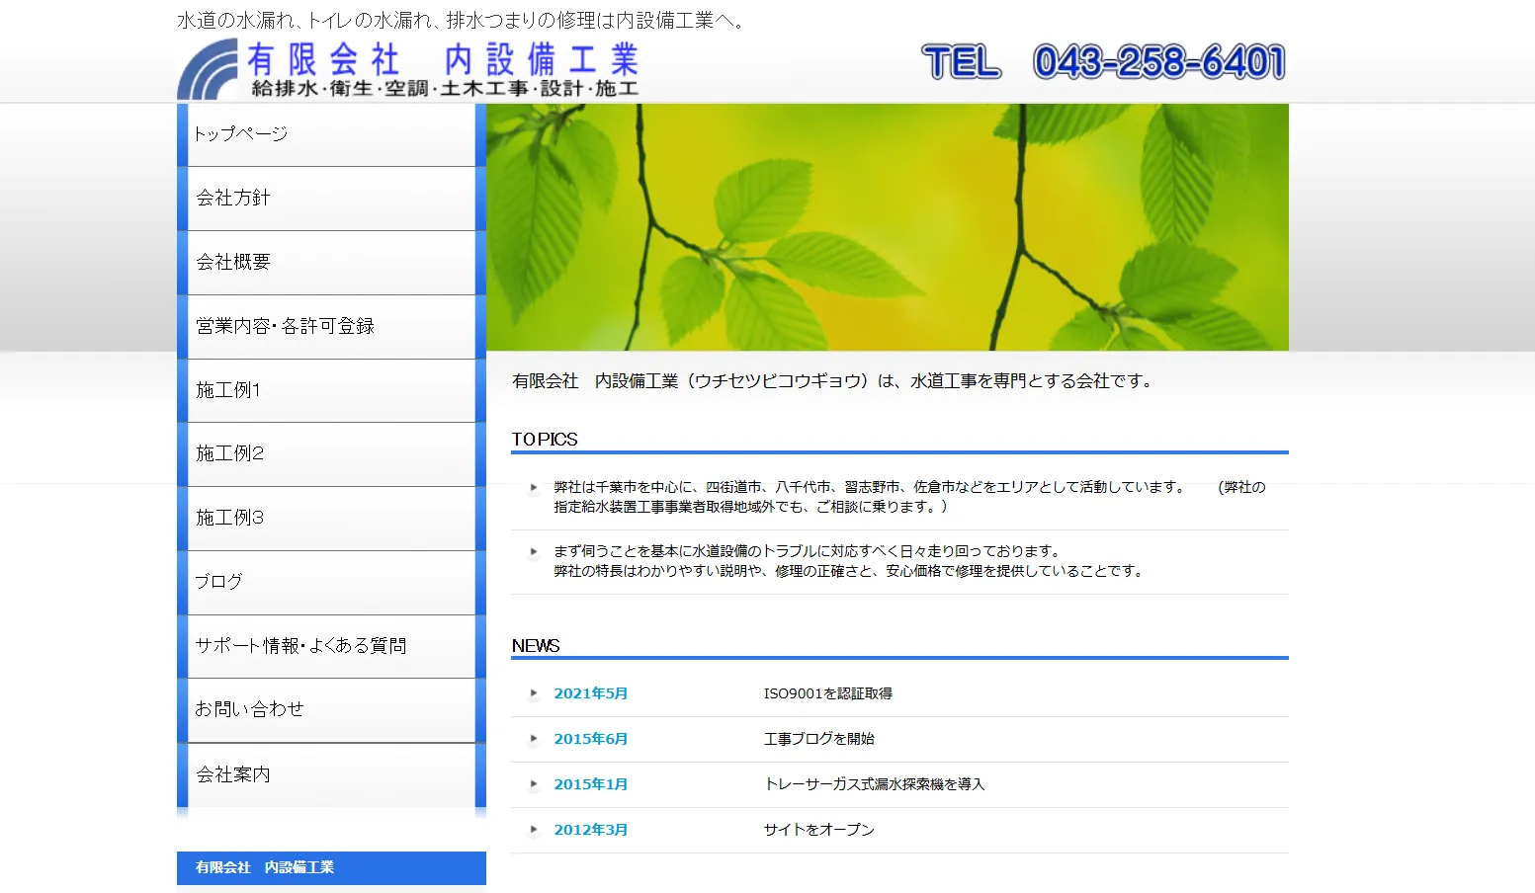Click the green leaves banner image
This screenshot has height=893, width=1535.
887,227
